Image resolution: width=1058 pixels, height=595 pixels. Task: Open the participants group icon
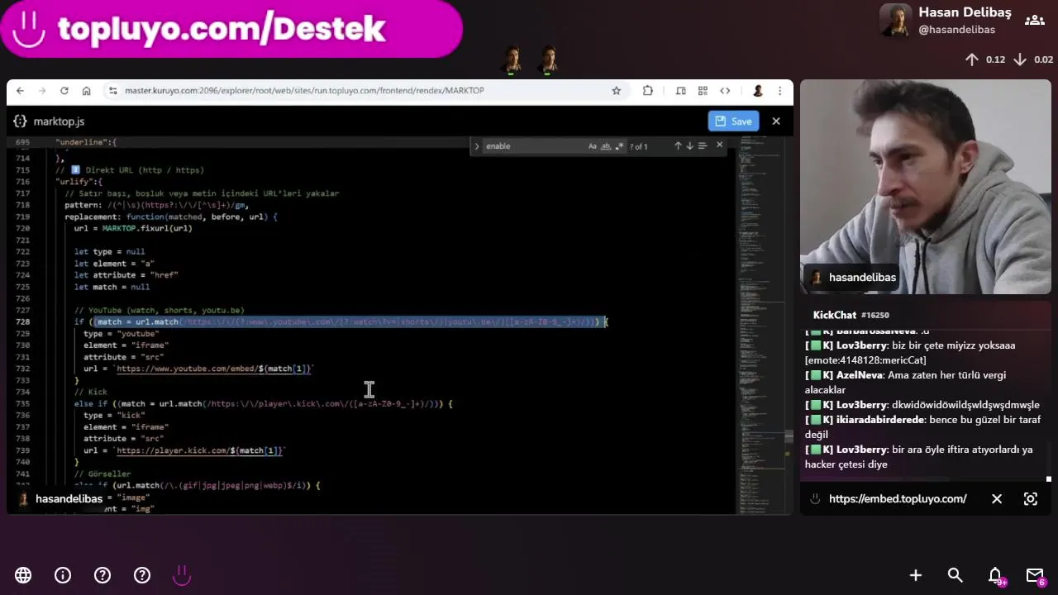1034,21
